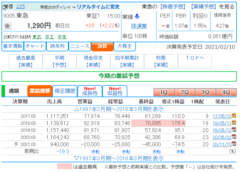The width and height of the screenshot is (240, 172).
Task: Click リアルタイムに変更 link
Action: point(98,7)
